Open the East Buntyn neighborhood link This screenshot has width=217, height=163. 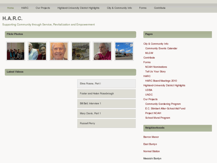[150, 144]
